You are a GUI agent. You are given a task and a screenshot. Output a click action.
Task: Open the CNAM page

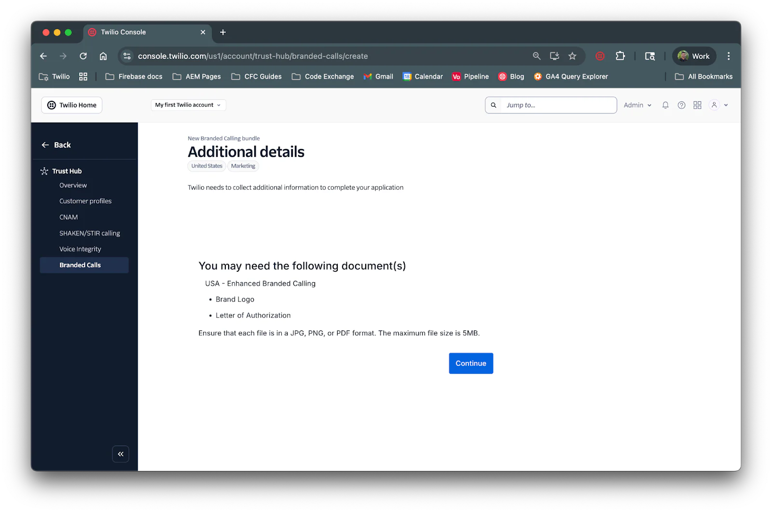click(x=69, y=217)
